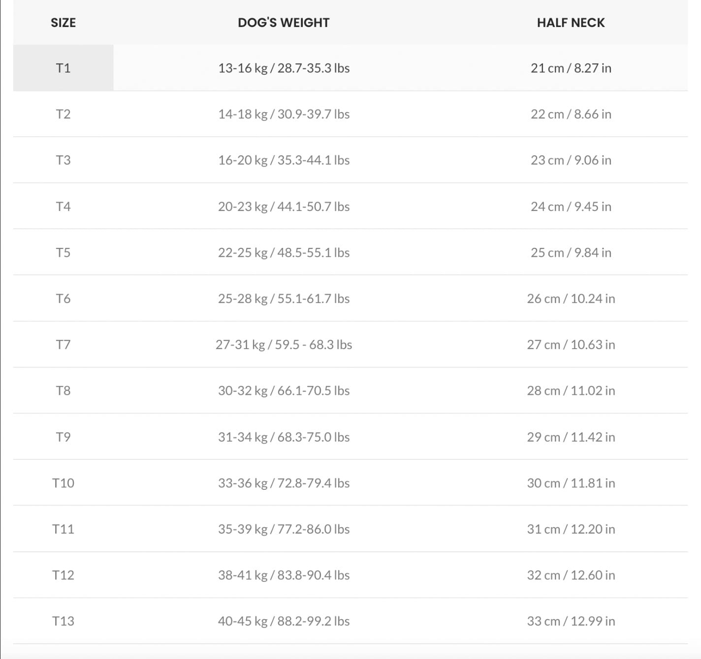Click the SIZE column header
The height and width of the screenshot is (659, 701).
point(63,23)
